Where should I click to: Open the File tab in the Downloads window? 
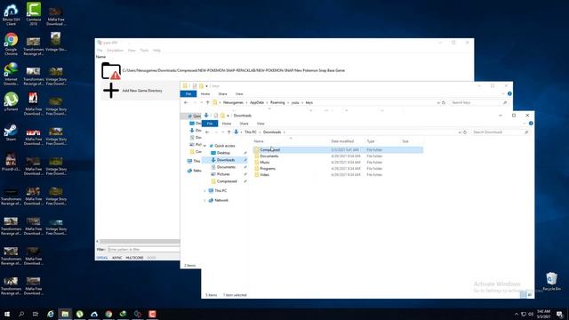coord(210,124)
